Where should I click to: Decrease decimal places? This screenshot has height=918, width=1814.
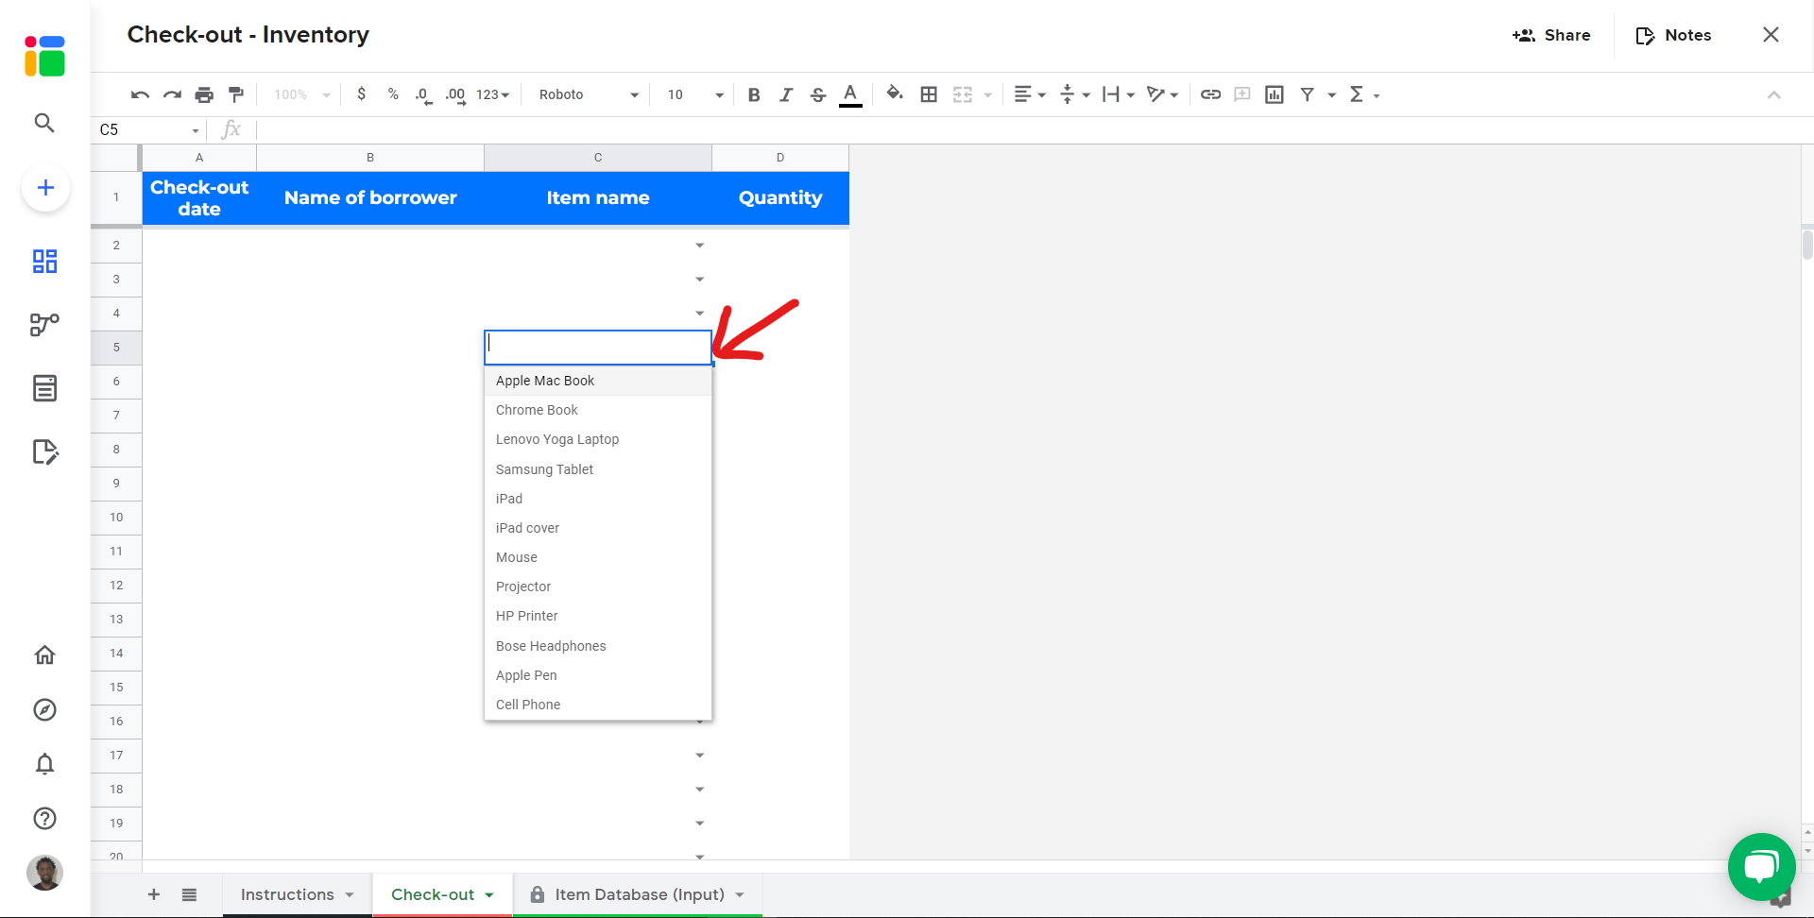(424, 95)
